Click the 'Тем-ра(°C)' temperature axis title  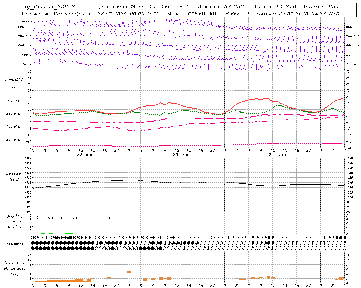pos(13,80)
